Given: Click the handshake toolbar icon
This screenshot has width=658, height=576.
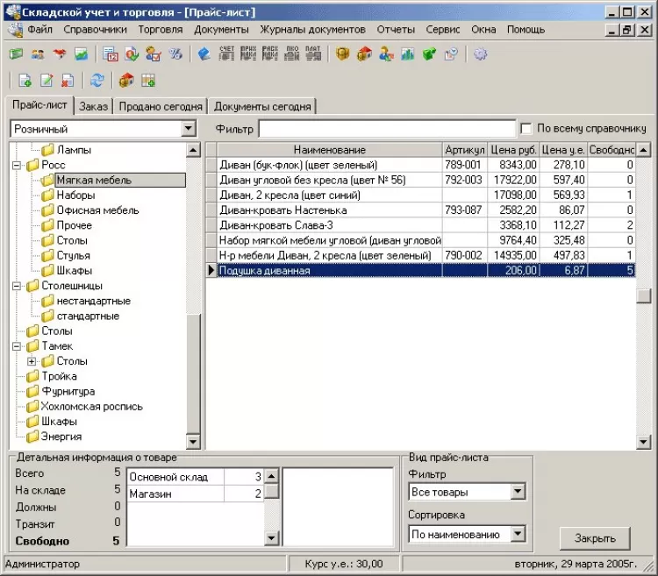Looking at the screenshot, I should click(x=60, y=54).
